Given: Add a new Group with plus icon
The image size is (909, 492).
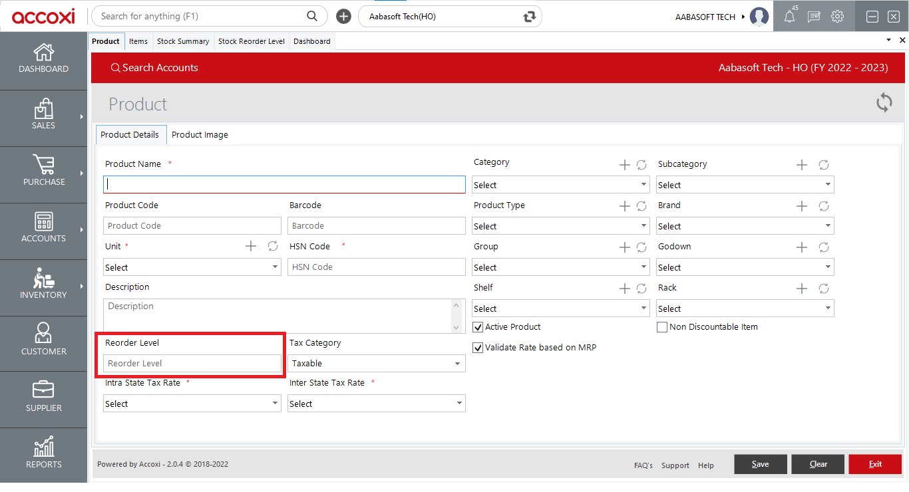Looking at the screenshot, I should click(624, 247).
